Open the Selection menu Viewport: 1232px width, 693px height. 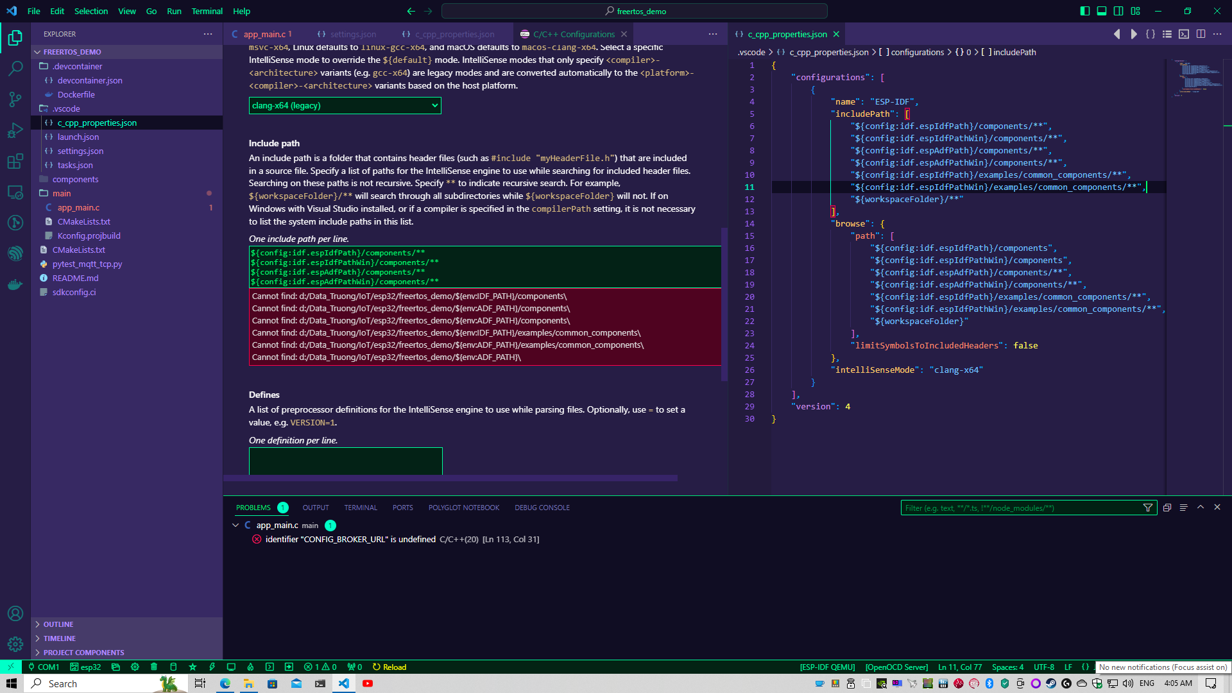click(x=91, y=11)
